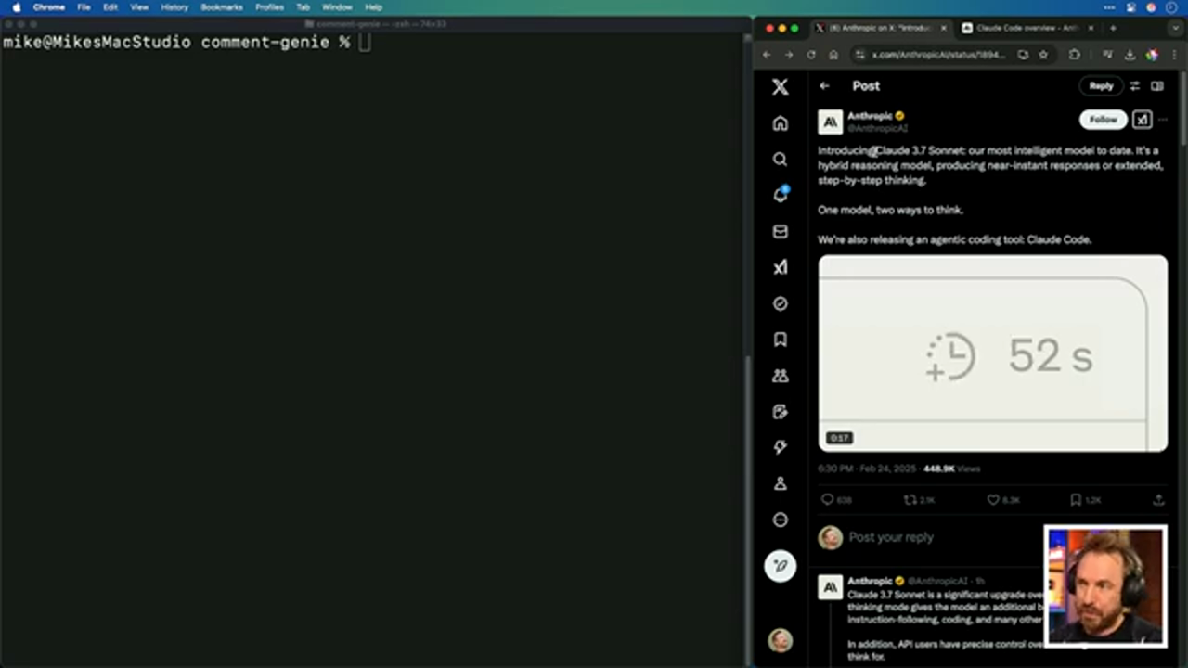Open a new browser tab with the plus button

pos(1113,28)
